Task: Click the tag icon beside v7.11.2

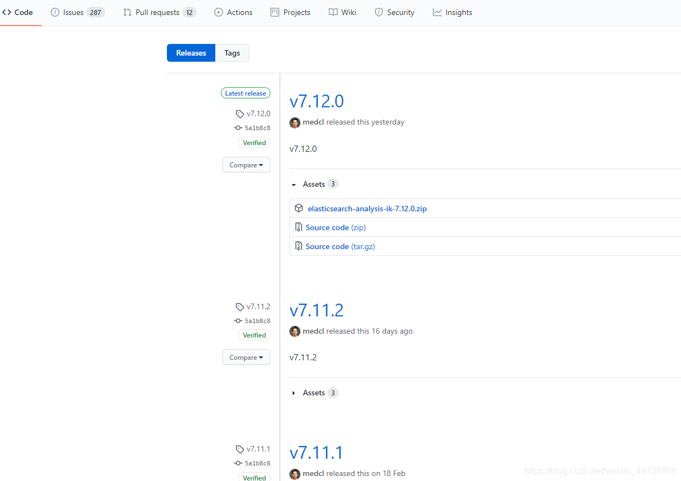Action: click(240, 307)
